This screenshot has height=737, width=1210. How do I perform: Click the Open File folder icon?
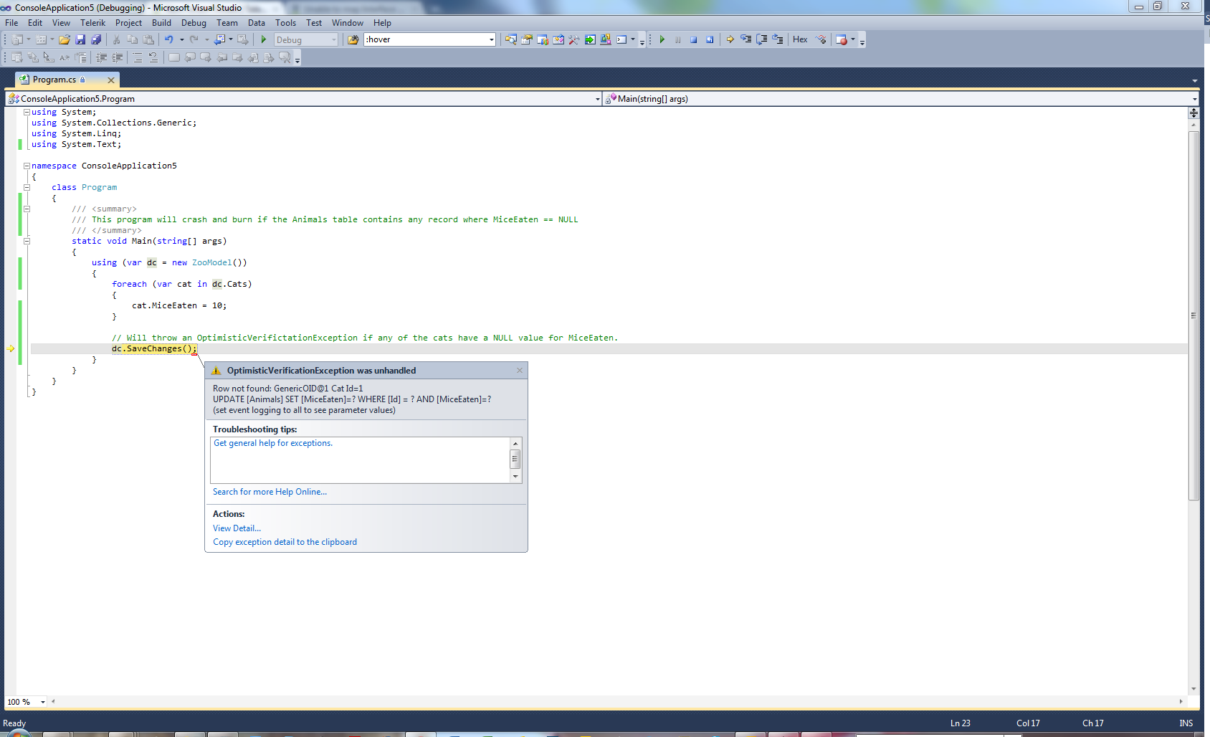(x=65, y=39)
